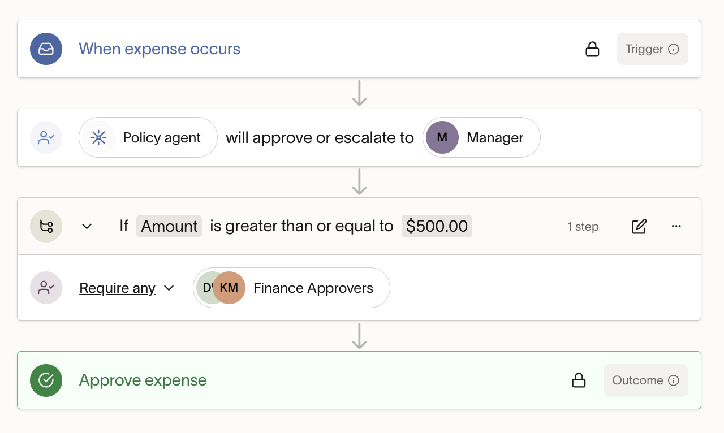Edit the condition with pencil icon
The height and width of the screenshot is (433, 724).
[639, 226]
